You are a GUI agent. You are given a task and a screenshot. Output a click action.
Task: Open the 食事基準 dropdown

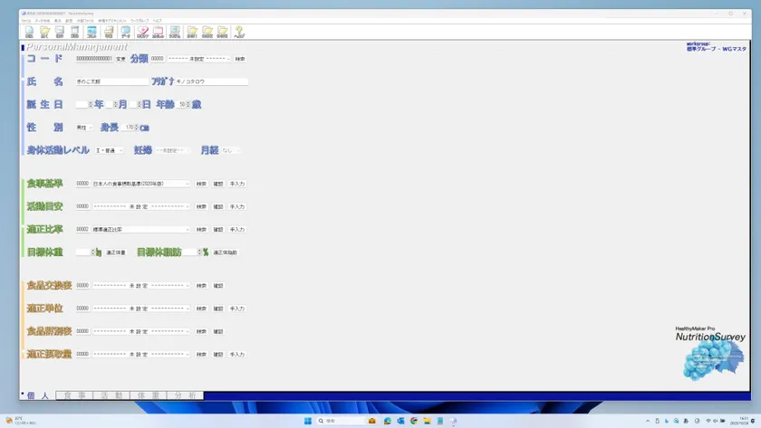coord(140,184)
